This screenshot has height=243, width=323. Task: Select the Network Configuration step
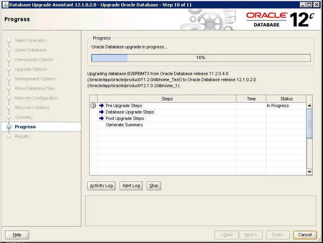(x=36, y=98)
